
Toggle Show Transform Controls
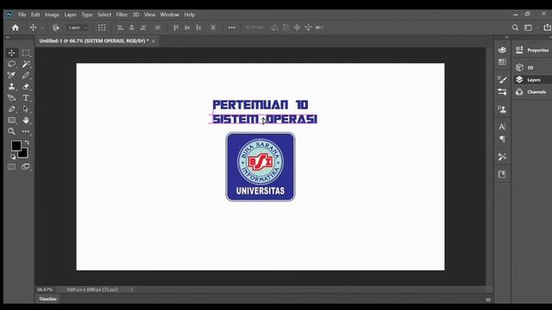[x=102, y=28]
